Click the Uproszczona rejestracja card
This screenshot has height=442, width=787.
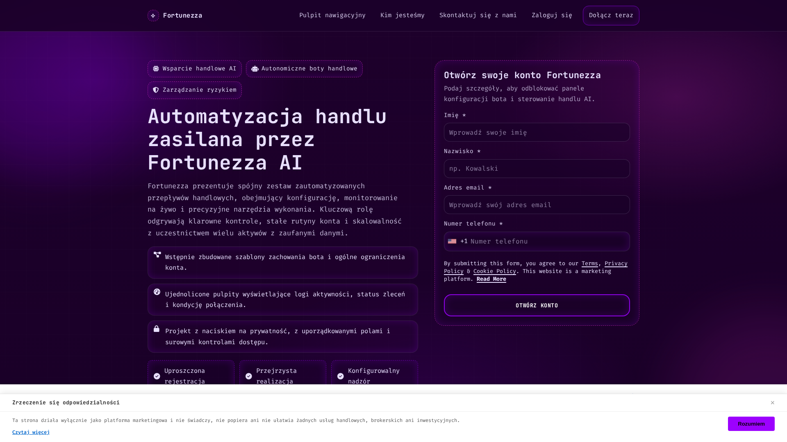[x=191, y=372]
